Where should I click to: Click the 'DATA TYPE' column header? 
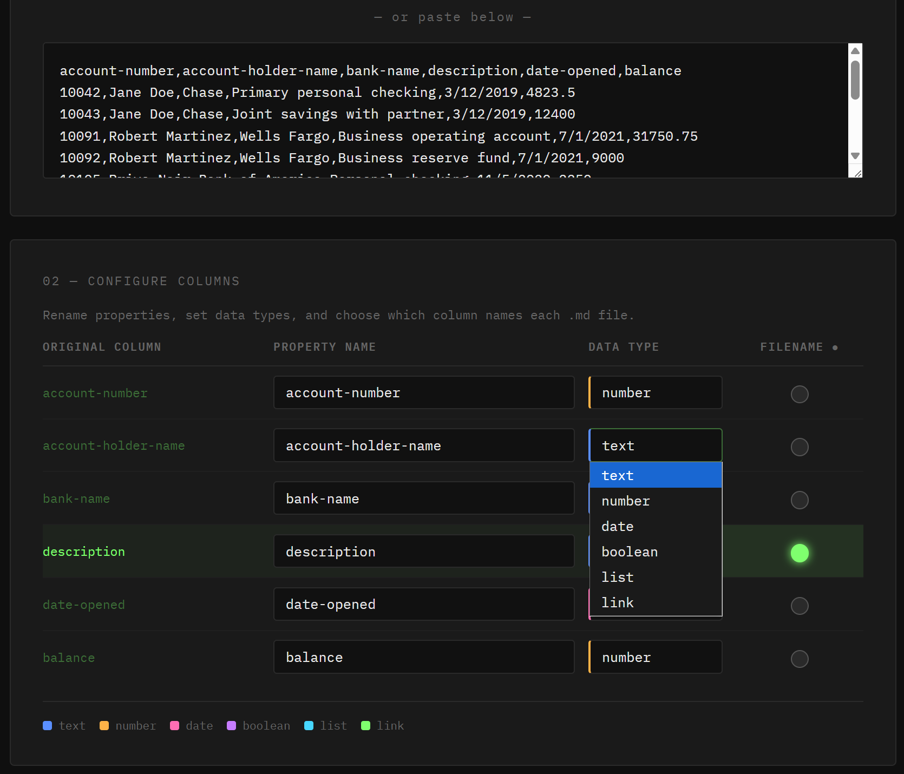coord(624,347)
